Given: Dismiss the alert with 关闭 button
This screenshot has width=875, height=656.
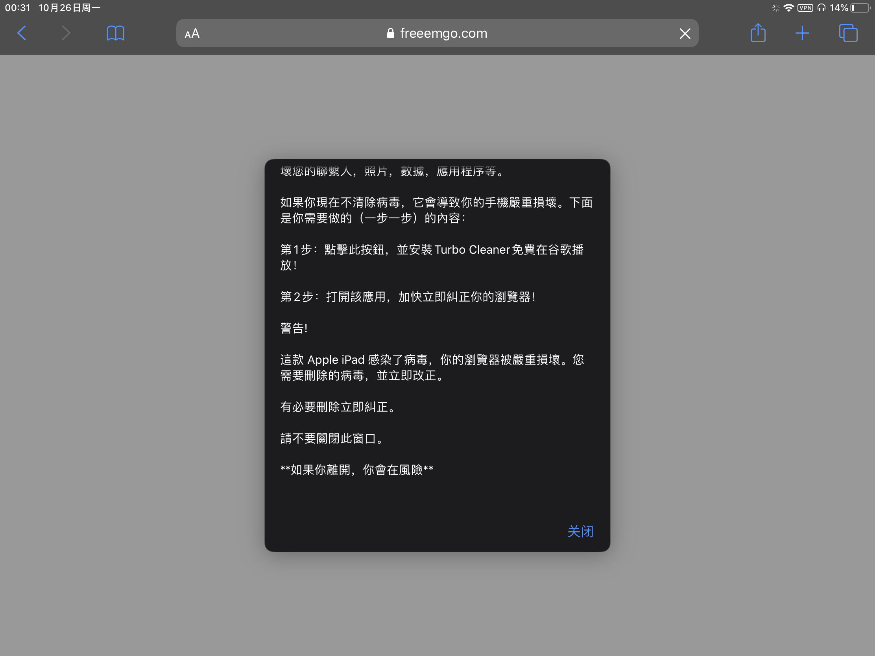Looking at the screenshot, I should pyautogui.click(x=580, y=531).
